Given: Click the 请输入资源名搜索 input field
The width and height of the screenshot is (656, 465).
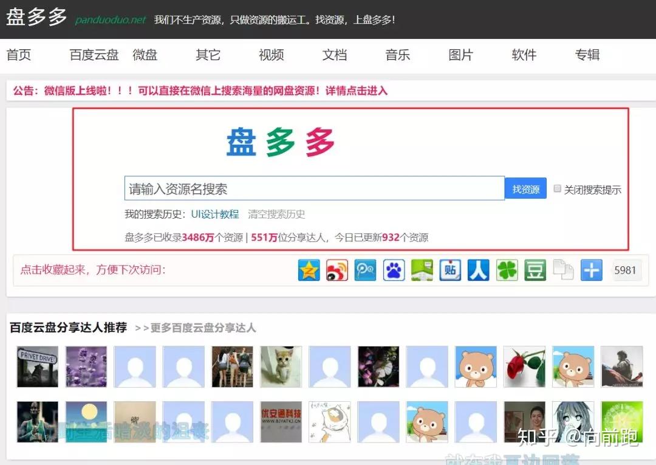Looking at the screenshot, I should [315, 188].
